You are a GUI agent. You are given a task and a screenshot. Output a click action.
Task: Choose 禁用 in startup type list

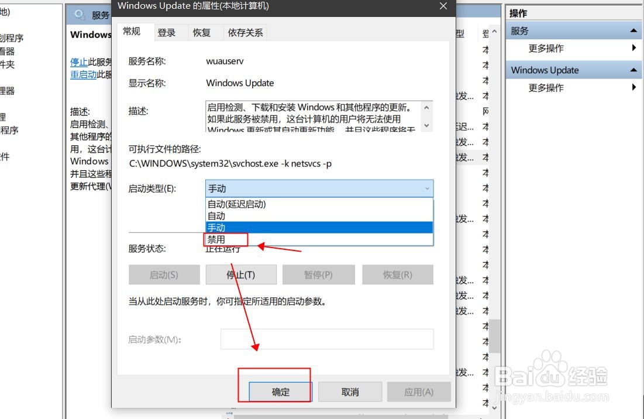point(319,239)
